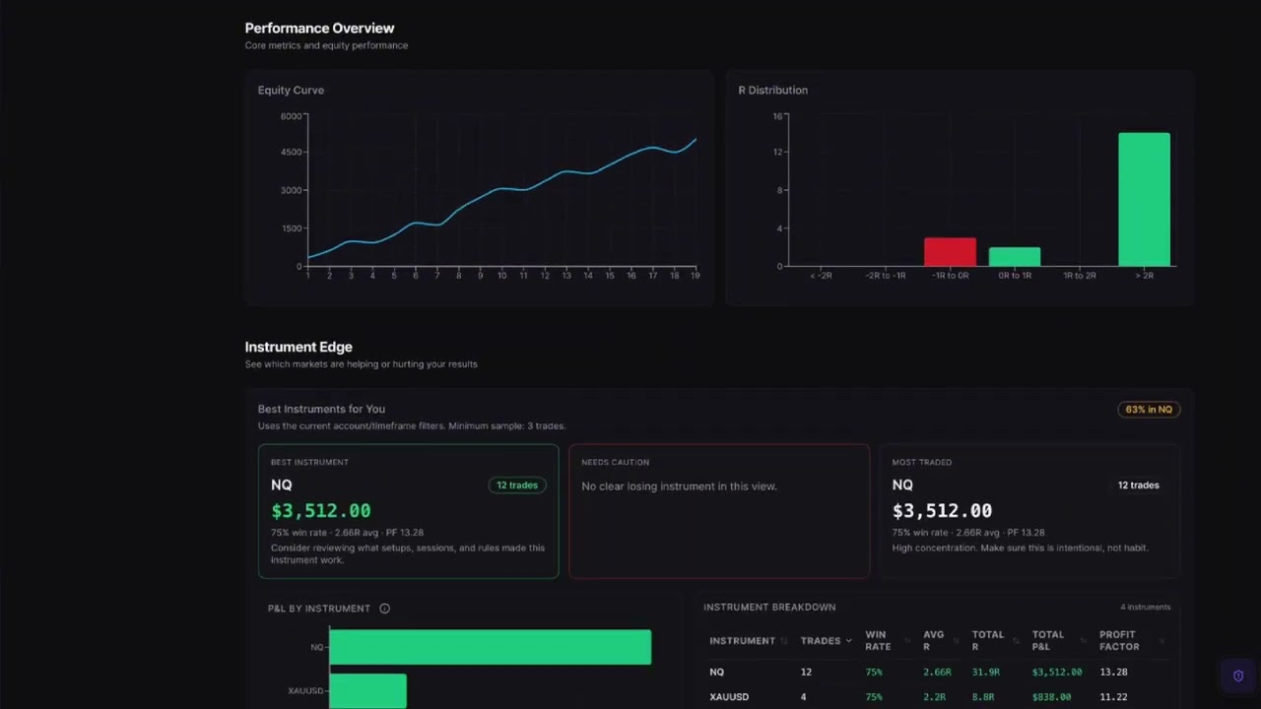
Task: Click the sort arrows on the Avg R column
Action: point(956,641)
